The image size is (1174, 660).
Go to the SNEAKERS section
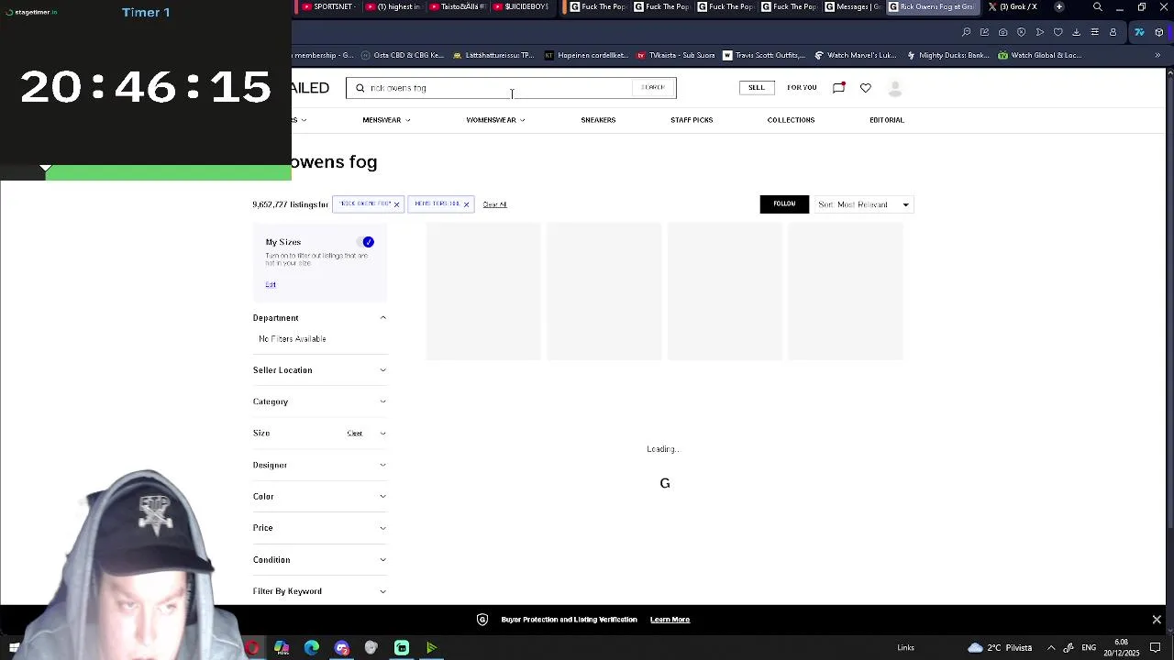(598, 120)
